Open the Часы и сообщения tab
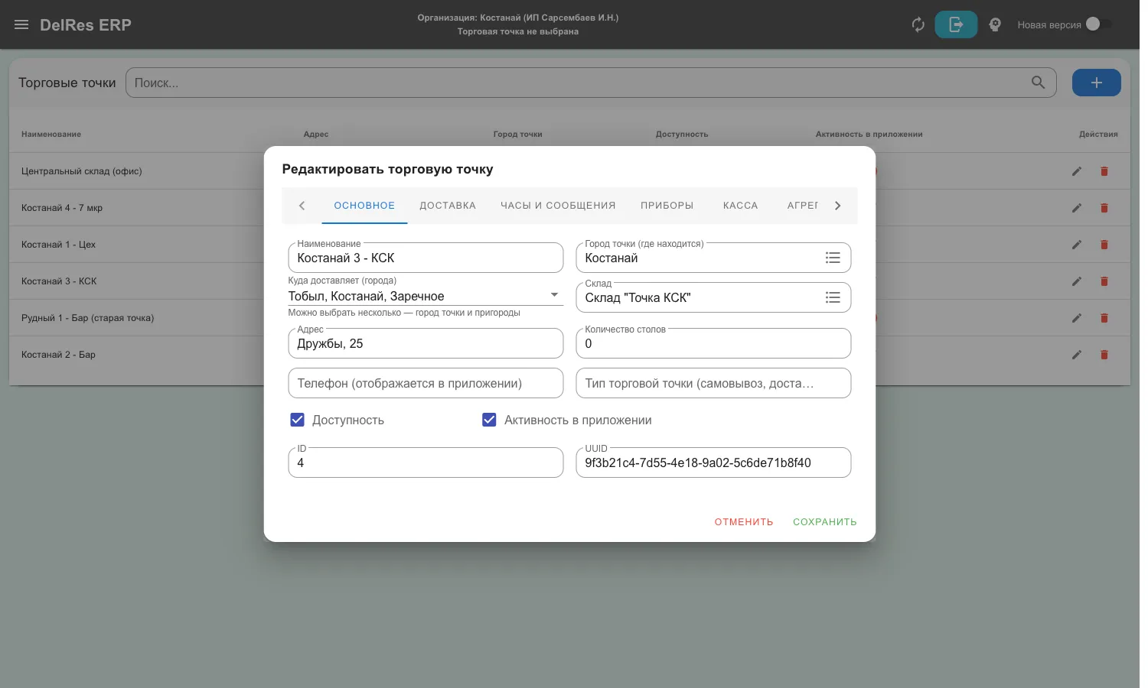 pyautogui.click(x=558, y=206)
